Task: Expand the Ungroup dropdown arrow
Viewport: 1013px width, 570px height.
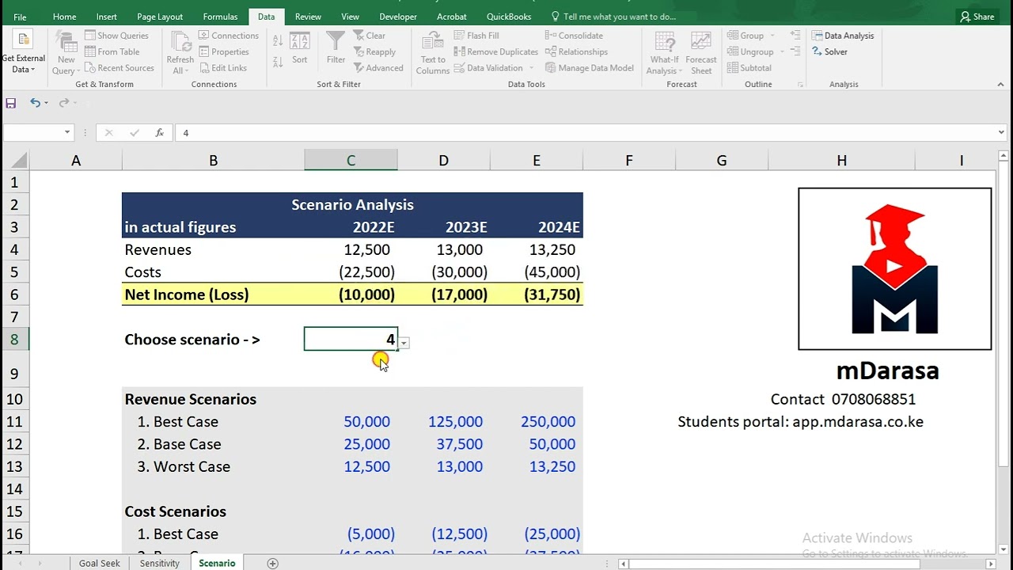Action: pos(782,51)
